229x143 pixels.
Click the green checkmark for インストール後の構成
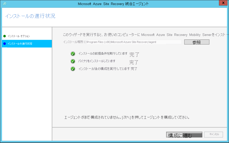pyautogui.click(x=73, y=69)
